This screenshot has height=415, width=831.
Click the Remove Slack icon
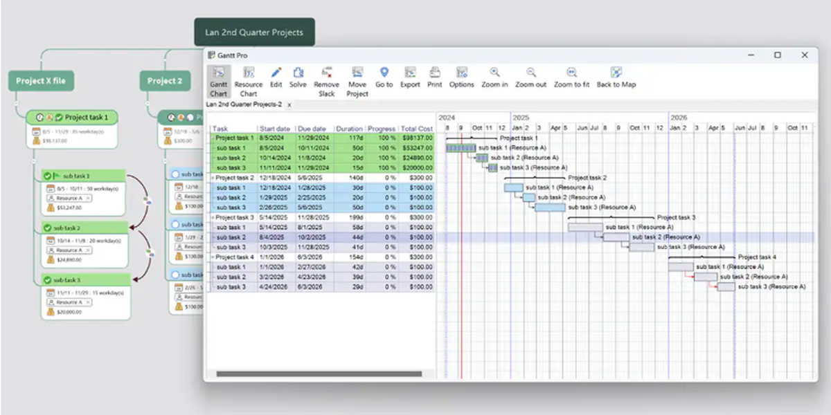pos(327,73)
